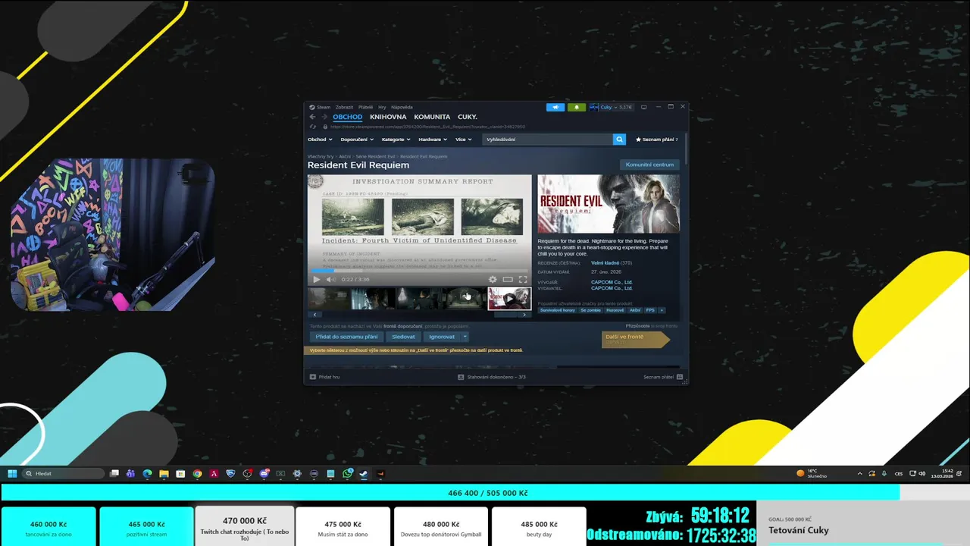Screen dimensions: 970x546
Task: Open the Přátelé menu
Action: click(x=365, y=107)
